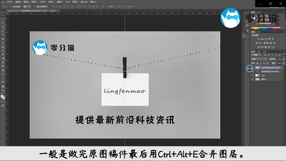The height and width of the screenshot is (161, 286).
Task: Hide the logo layer
Action: [x=252, y=75]
